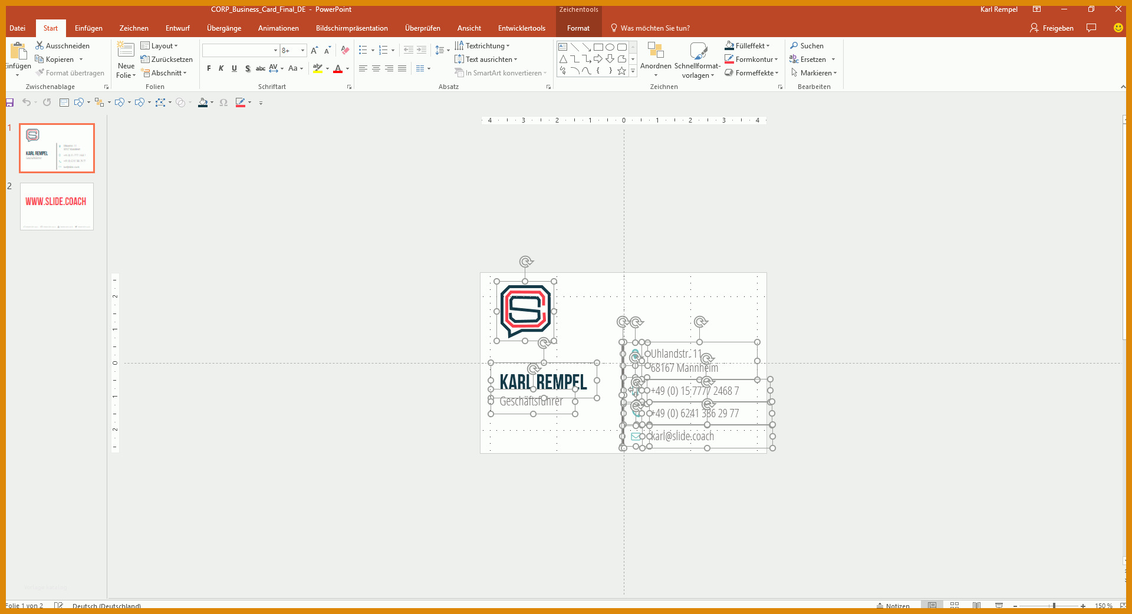1132x614 pixels.
Task: Click Suchen to find text
Action: click(x=807, y=46)
